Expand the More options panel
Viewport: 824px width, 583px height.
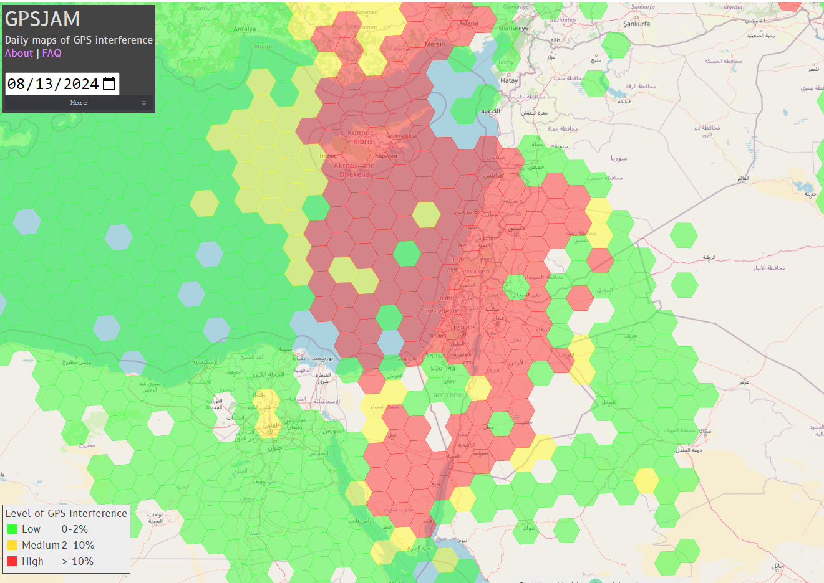point(79,103)
